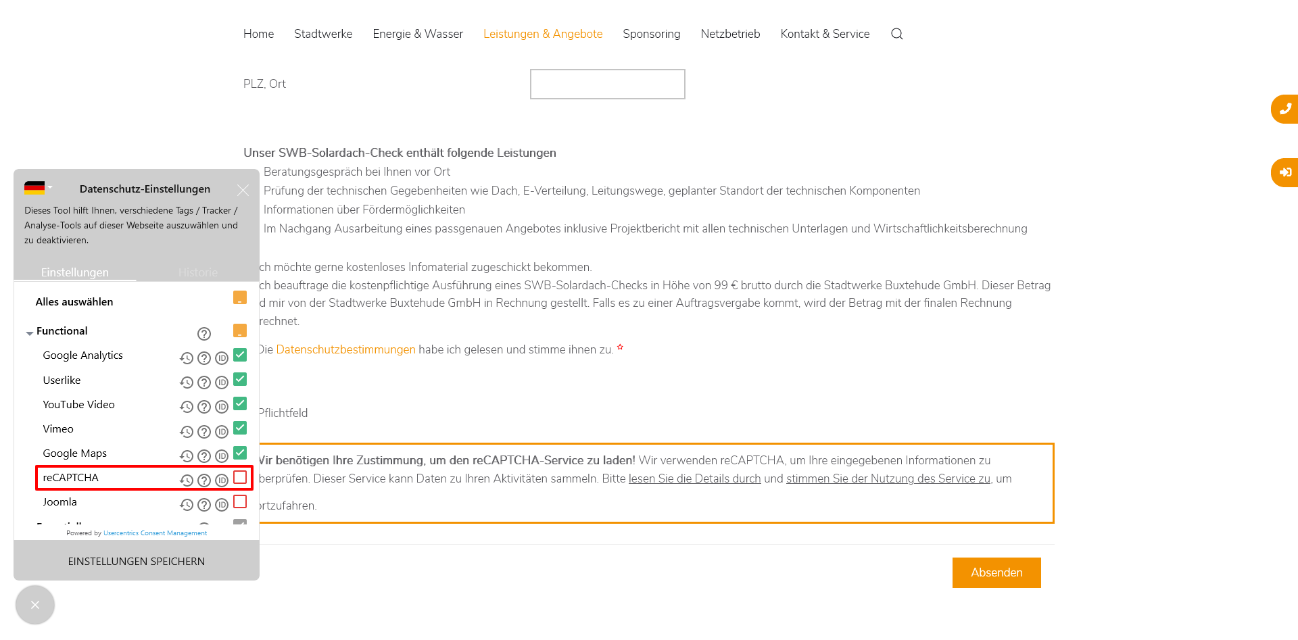The image size is (1298, 640).
Task: Show Joomla history icon
Action: point(187,505)
